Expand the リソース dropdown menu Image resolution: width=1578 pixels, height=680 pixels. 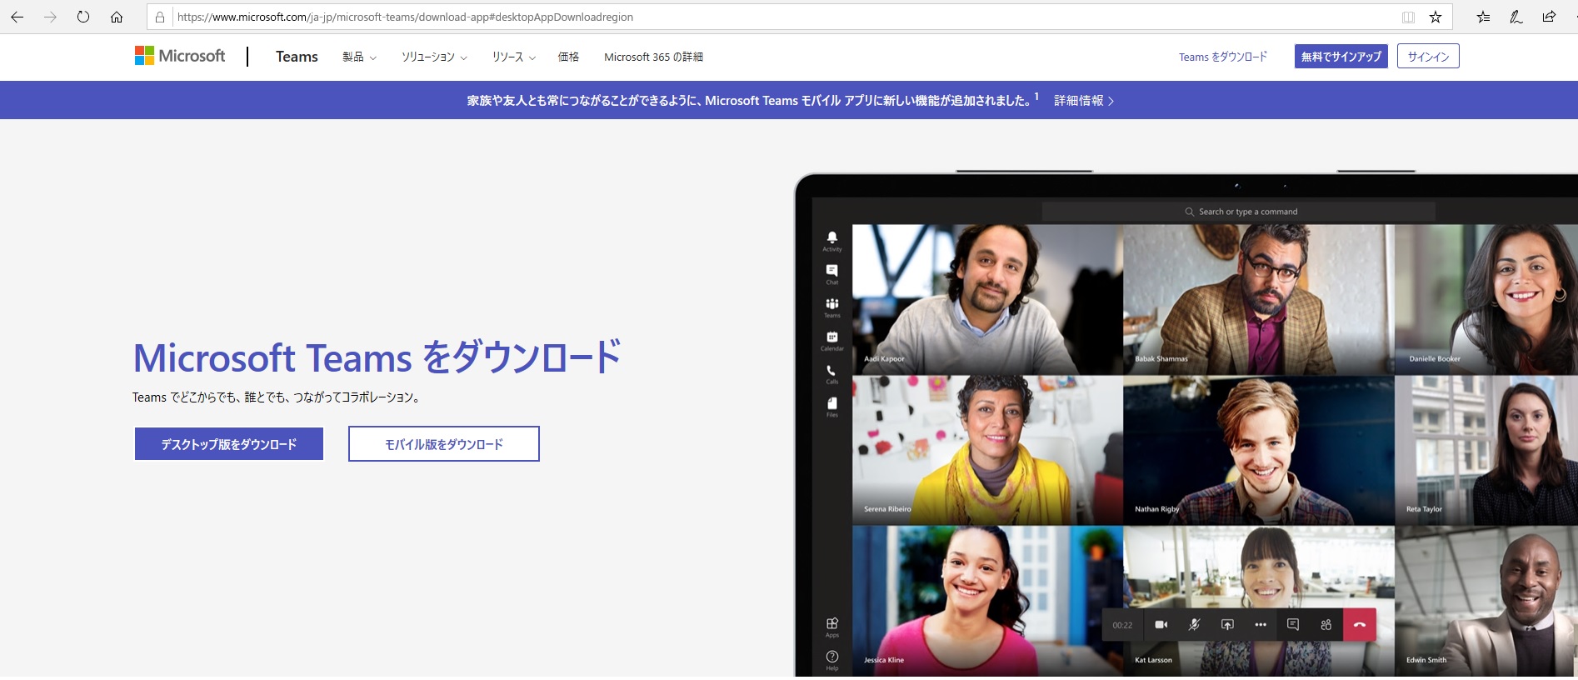(513, 57)
